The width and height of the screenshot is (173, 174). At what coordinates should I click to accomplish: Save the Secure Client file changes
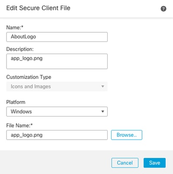[155, 163]
